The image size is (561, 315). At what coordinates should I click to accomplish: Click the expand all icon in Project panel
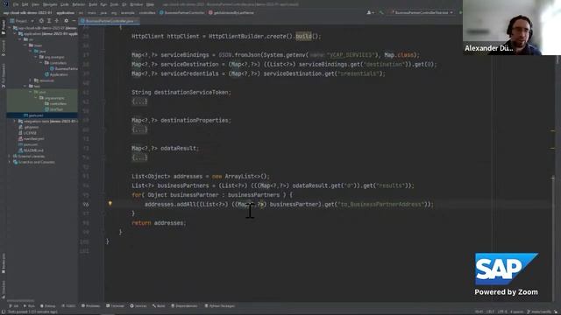point(49,21)
